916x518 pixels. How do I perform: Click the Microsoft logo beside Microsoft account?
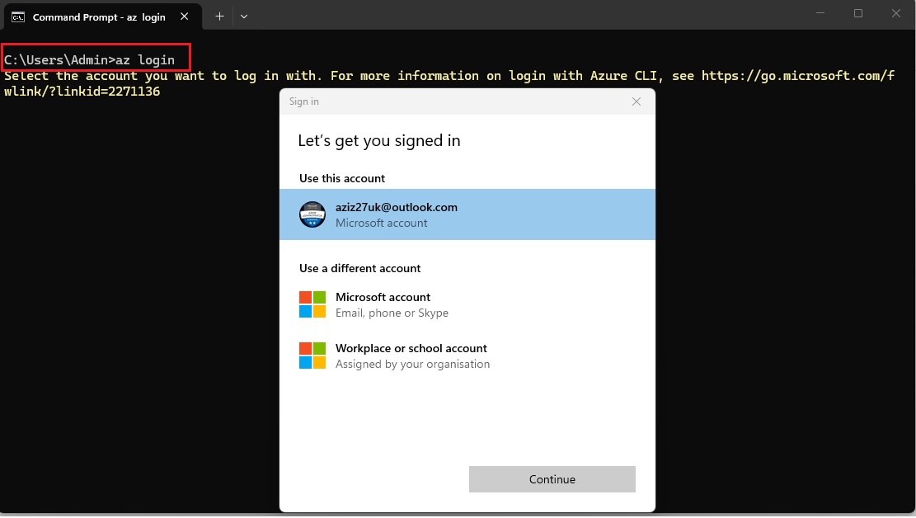(x=312, y=304)
